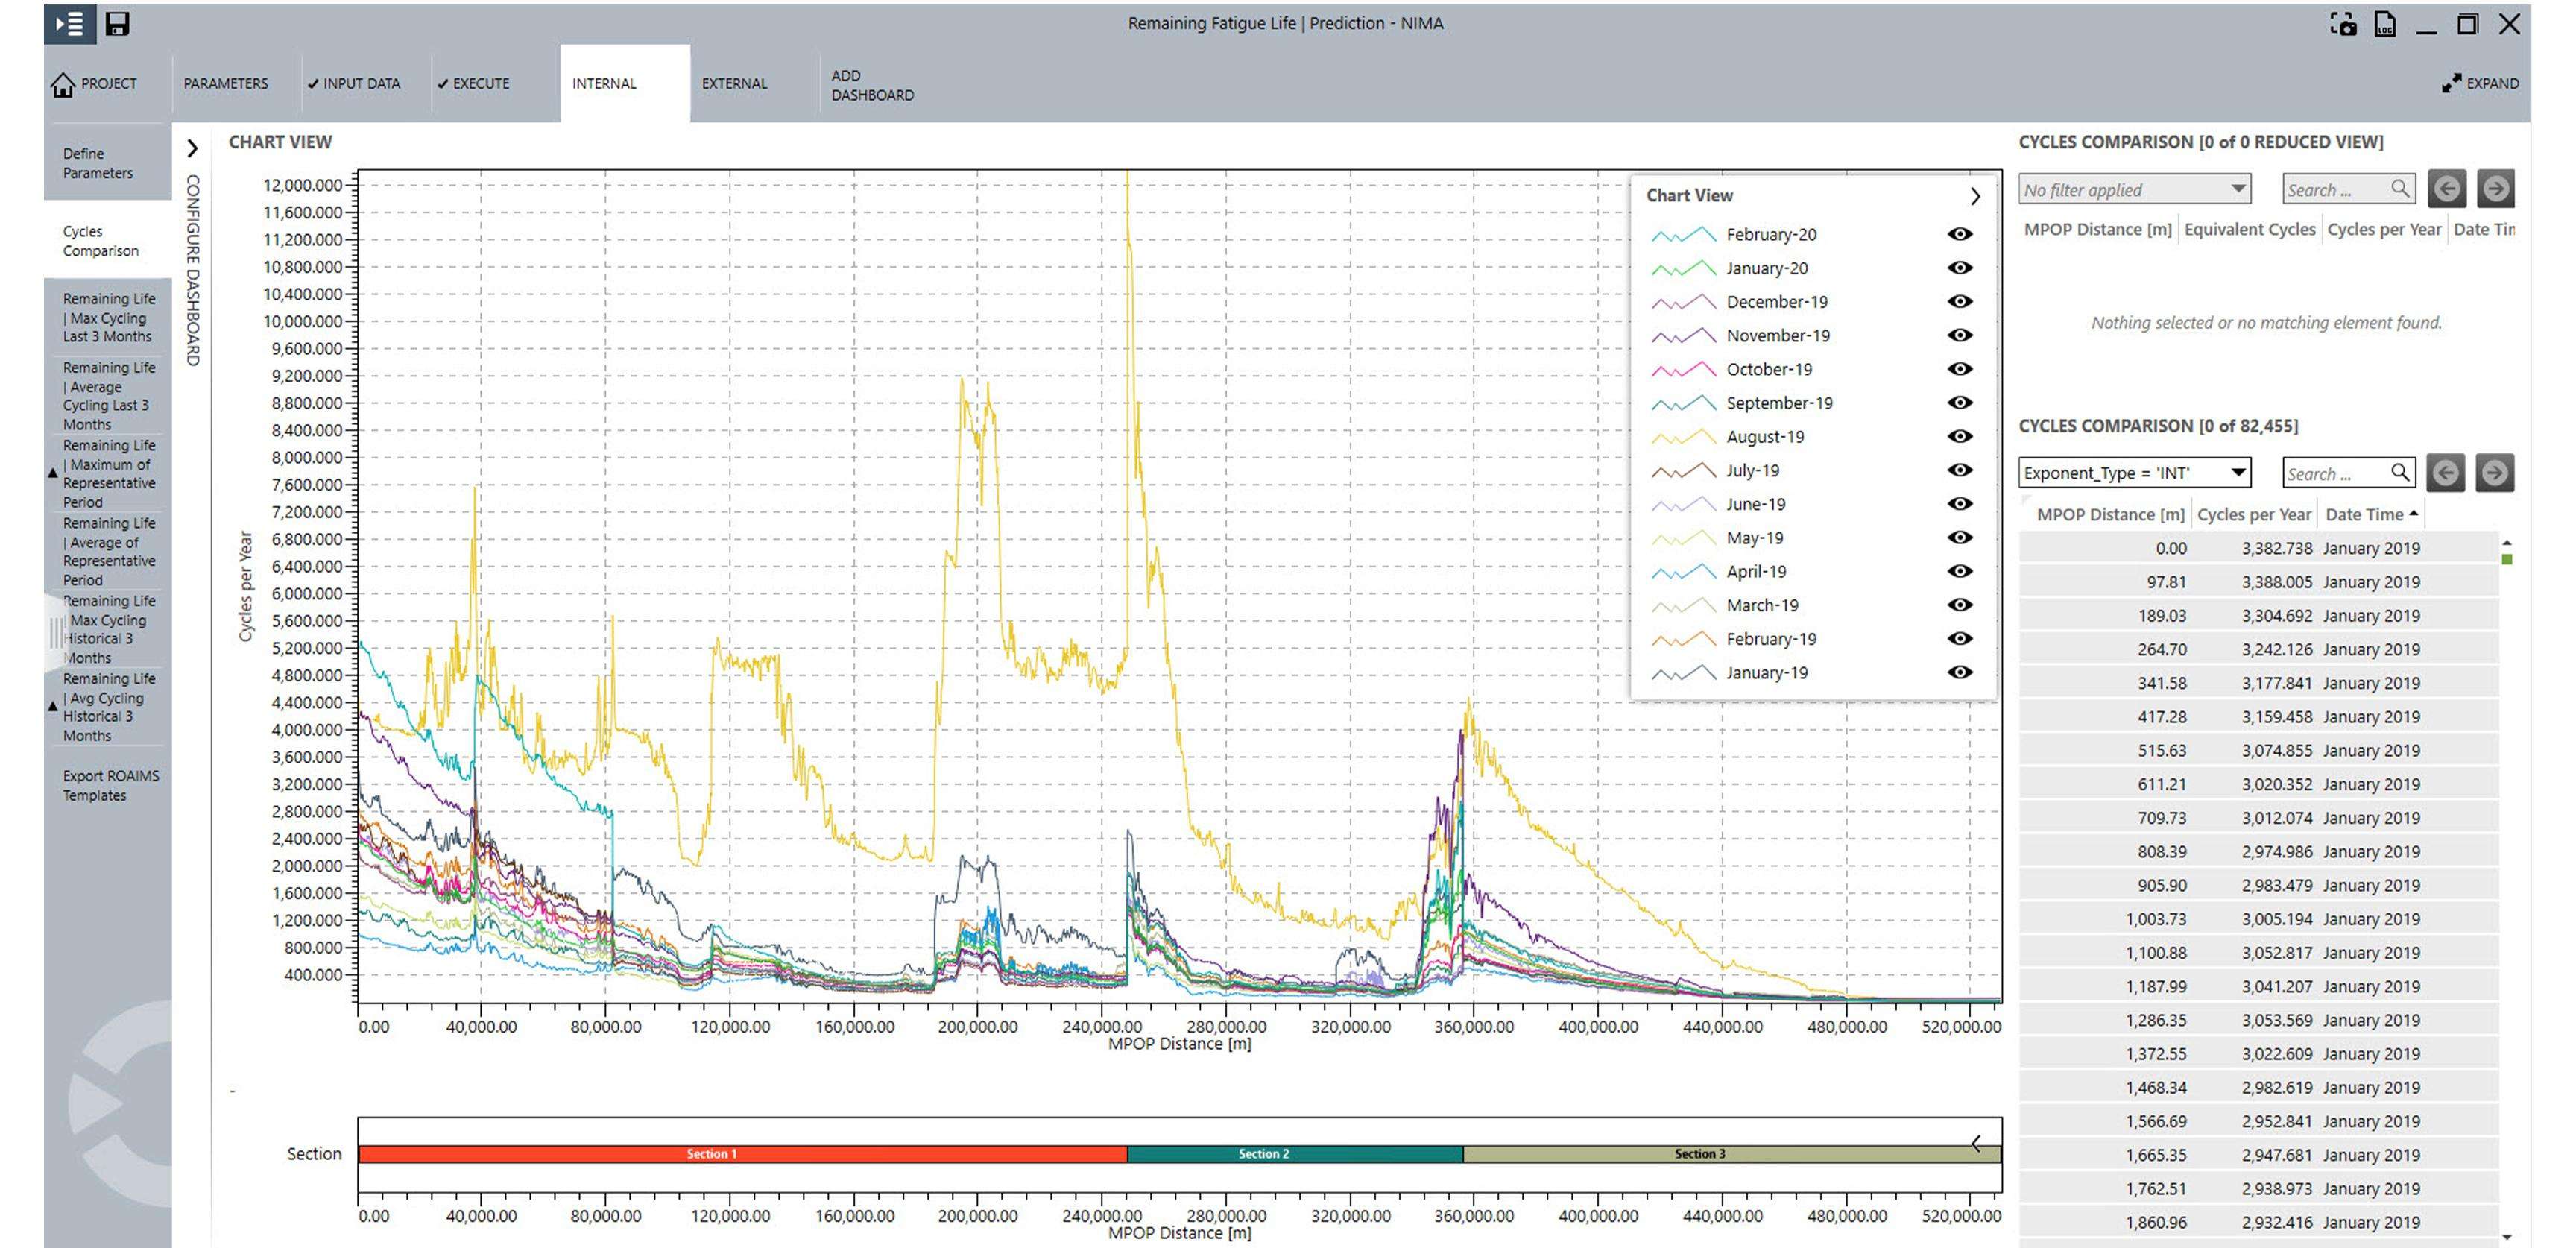Click previous arrow in the 82,455 cycles table

2446,473
